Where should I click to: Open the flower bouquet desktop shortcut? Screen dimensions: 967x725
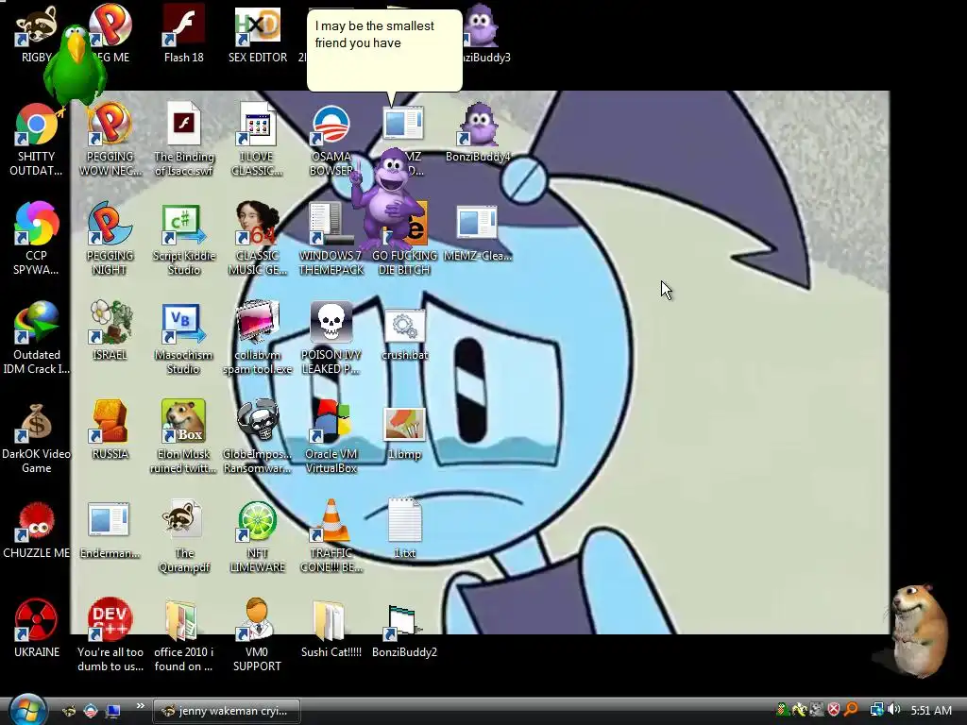tap(110, 331)
